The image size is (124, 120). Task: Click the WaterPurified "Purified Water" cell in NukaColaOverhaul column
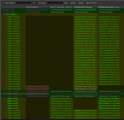86,96
